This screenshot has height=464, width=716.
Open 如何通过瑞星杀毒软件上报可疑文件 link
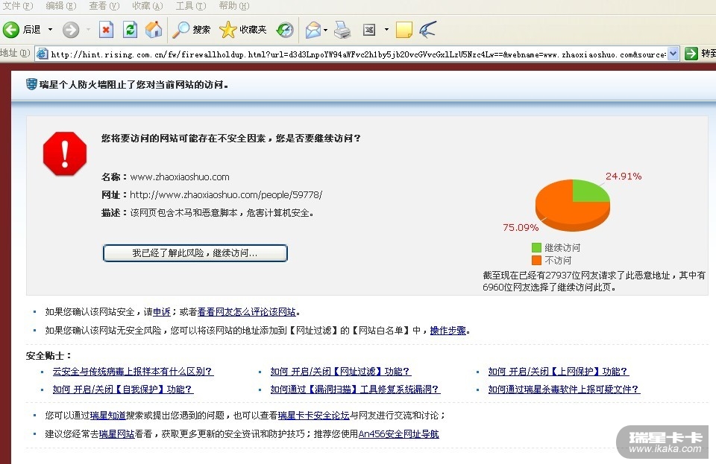pos(564,390)
